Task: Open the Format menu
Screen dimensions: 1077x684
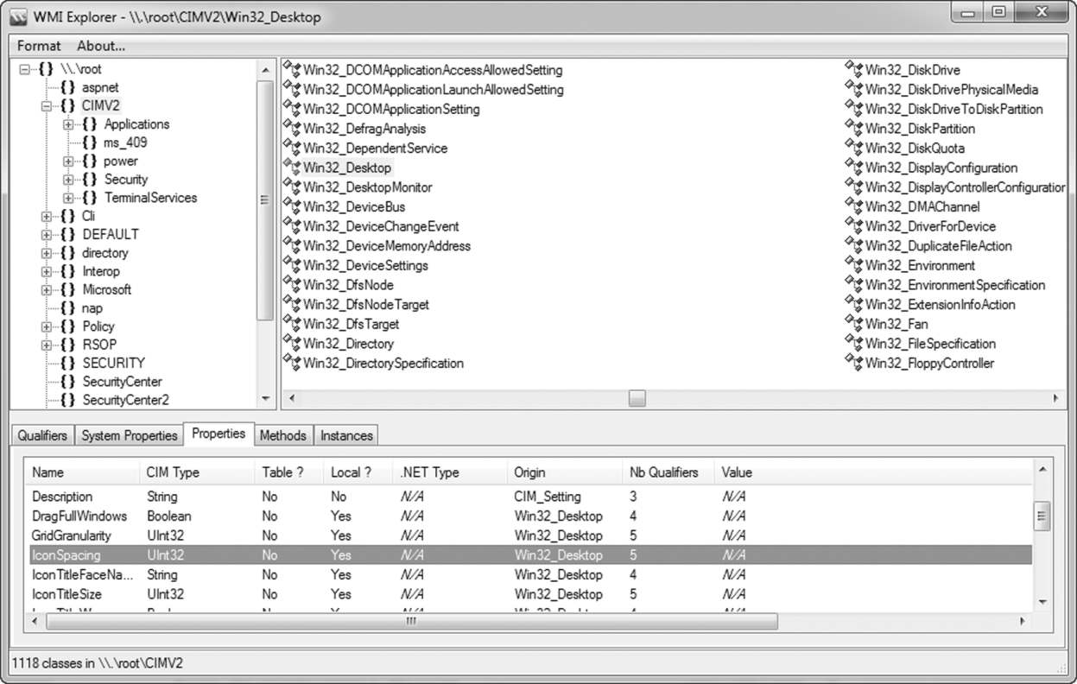Action: coord(39,46)
